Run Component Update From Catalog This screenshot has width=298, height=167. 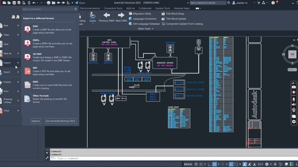point(182,24)
